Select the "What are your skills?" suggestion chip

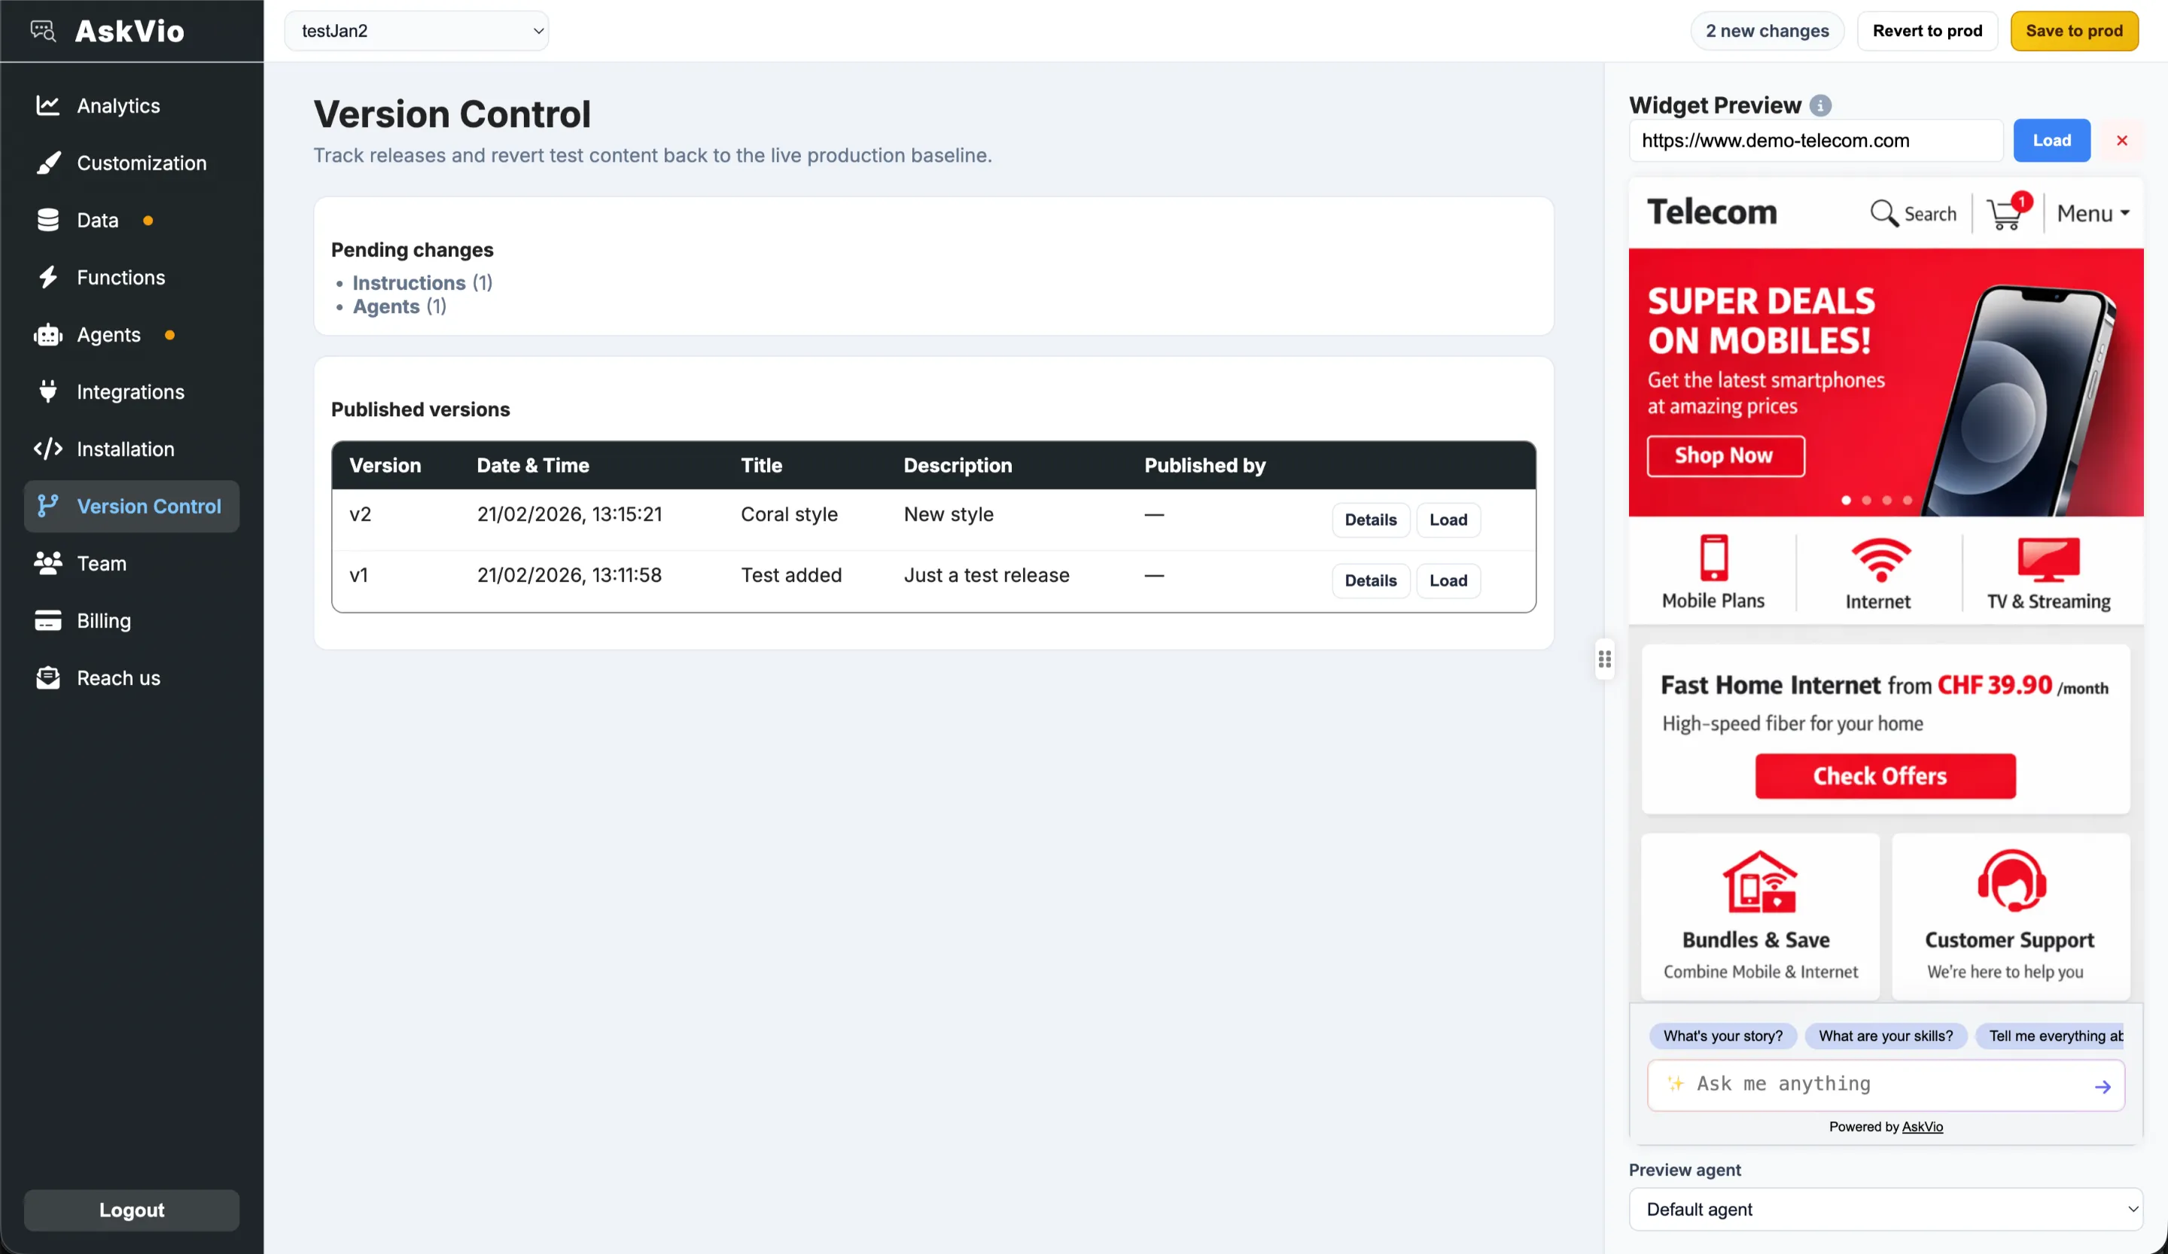[x=1886, y=1036]
